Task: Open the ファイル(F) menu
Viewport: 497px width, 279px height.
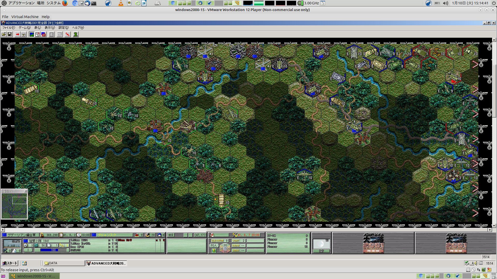Action: point(9,28)
